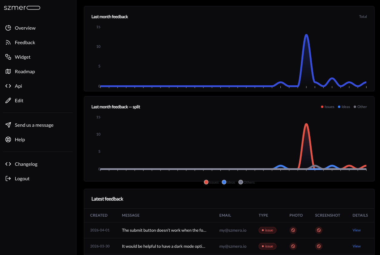This screenshot has height=255, width=380.
Task: Click the szmero logo
Action: 22,7
